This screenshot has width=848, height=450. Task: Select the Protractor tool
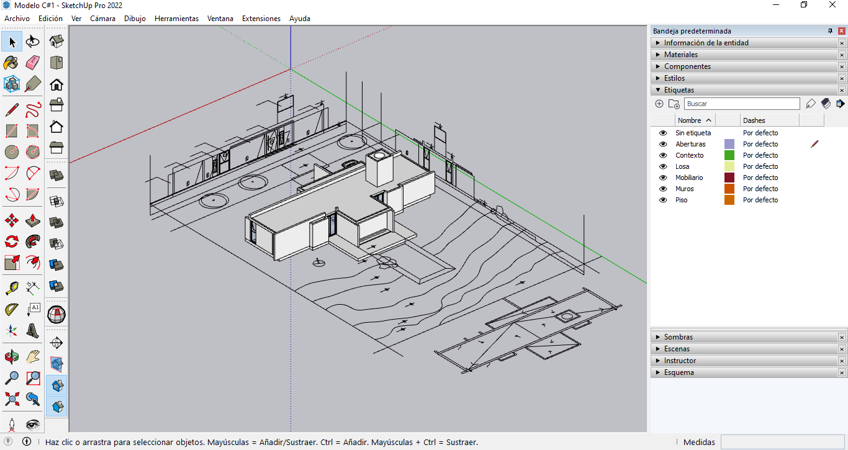coord(11,309)
